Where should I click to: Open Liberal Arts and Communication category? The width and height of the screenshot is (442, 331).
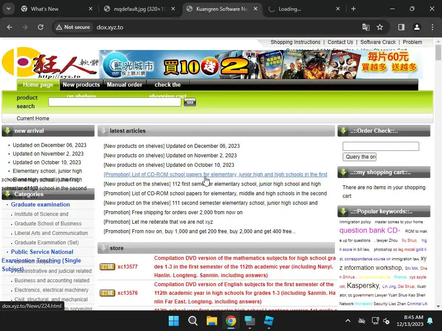51,233
